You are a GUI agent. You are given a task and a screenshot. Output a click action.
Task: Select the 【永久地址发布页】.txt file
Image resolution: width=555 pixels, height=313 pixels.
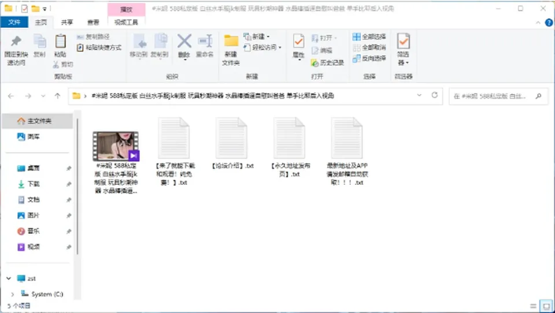[290, 148]
